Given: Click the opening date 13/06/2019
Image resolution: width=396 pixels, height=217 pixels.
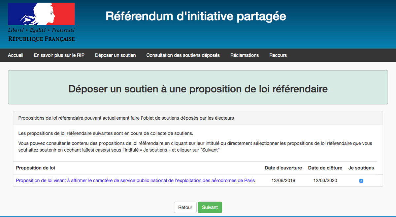Looking at the screenshot, I should click(x=283, y=181).
